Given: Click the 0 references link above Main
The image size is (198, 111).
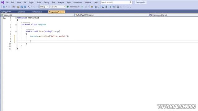Looking at the screenshot, I should [30, 30].
